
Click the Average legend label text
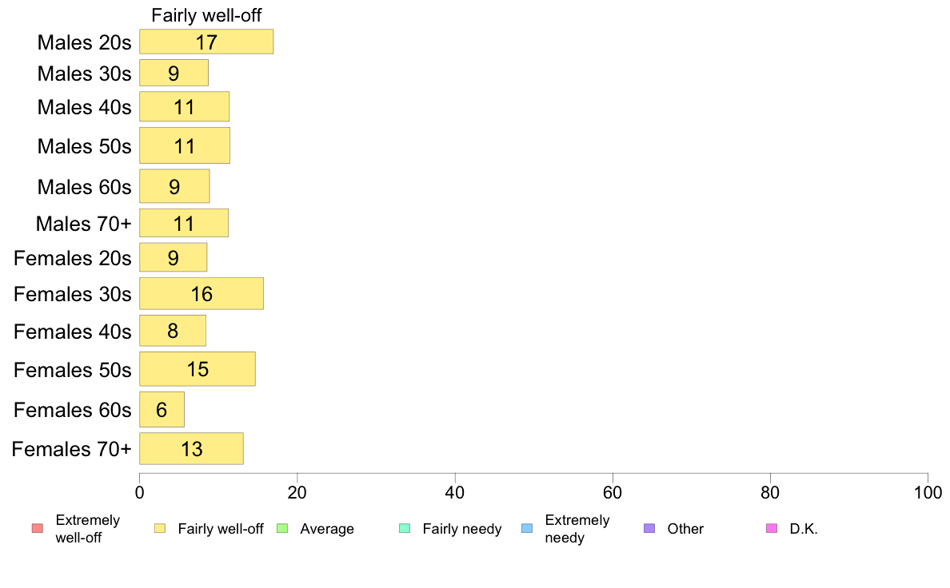coord(327,529)
